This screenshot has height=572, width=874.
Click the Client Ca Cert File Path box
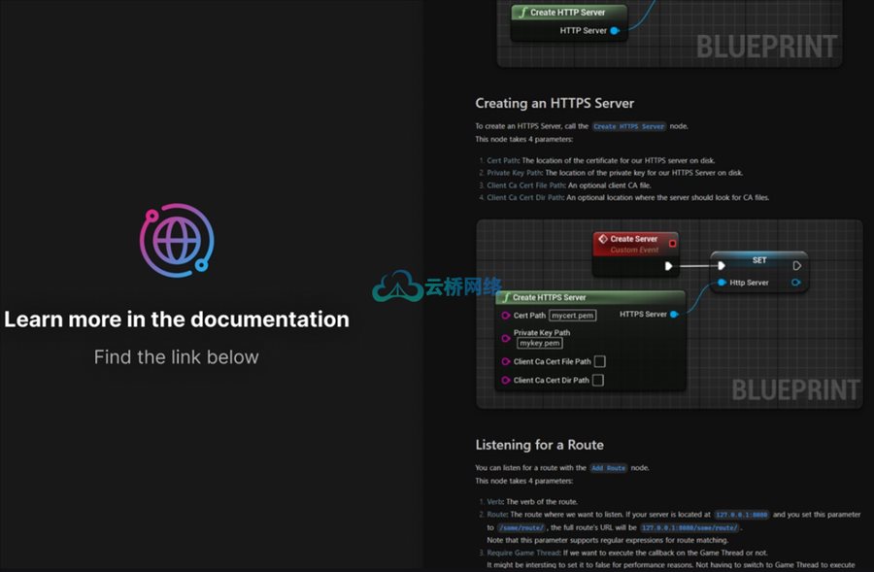(x=599, y=361)
